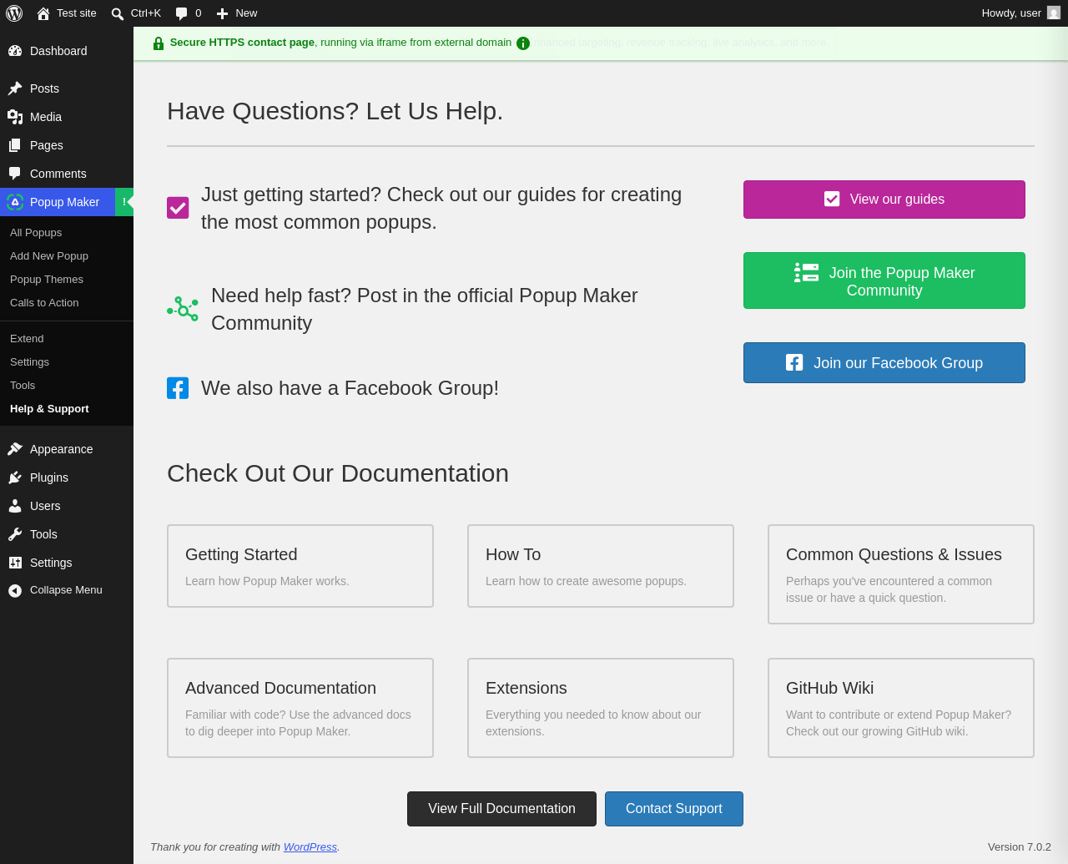Click the user avatar icon
Screen dimensions: 1068x864
1054,13
